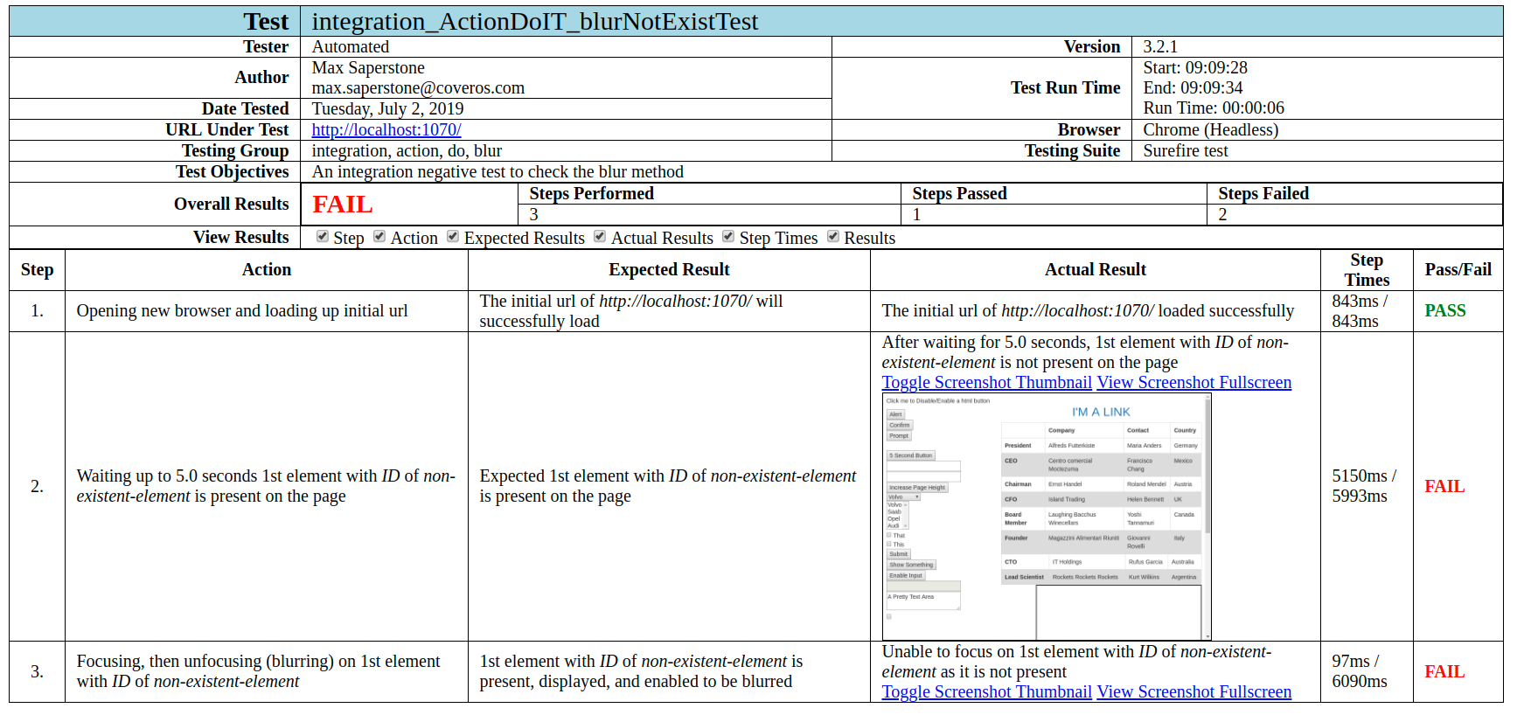Uncheck the Results checkbox

[833, 237]
